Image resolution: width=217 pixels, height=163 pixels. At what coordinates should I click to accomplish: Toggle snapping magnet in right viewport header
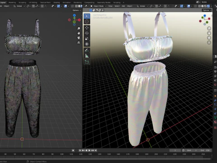pyautogui.click(x=156, y=6)
